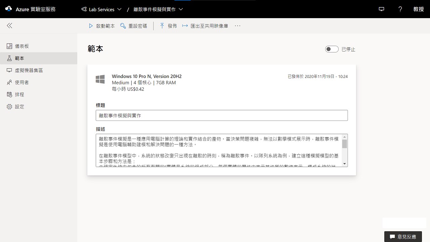430x242 pixels.
Task: Click the 範本 page heading
Action: 95,49
